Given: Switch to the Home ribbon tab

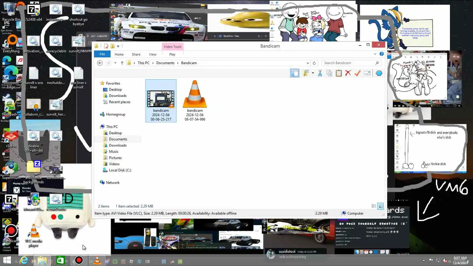Looking at the screenshot, I should click(119, 54).
